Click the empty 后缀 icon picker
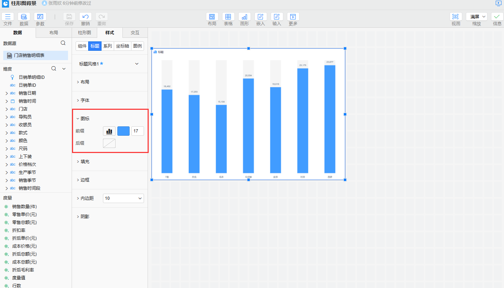Image resolution: width=504 pixels, height=288 pixels. [109, 143]
